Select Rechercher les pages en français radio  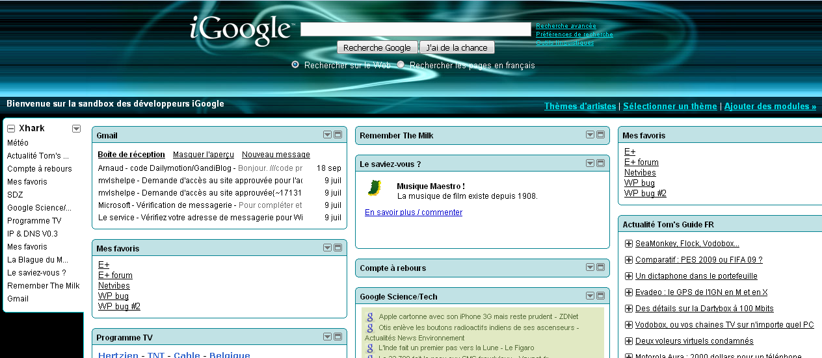coord(401,64)
